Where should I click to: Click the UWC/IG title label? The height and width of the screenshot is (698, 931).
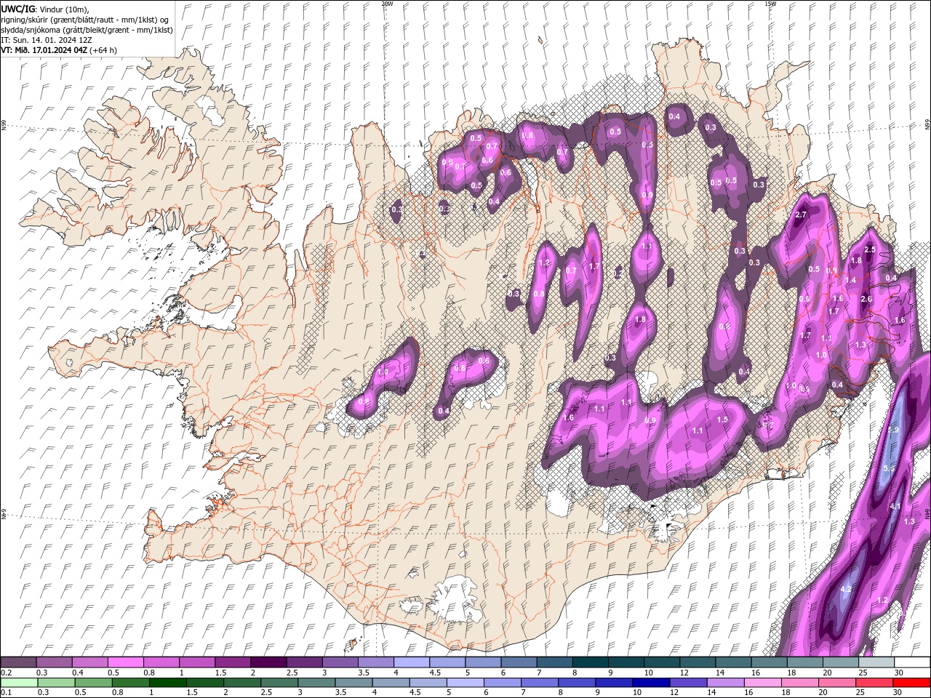[17, 9]
